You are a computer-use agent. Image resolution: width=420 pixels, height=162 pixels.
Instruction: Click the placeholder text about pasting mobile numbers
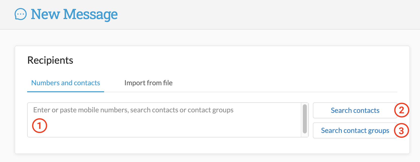(x=133, y=110)
